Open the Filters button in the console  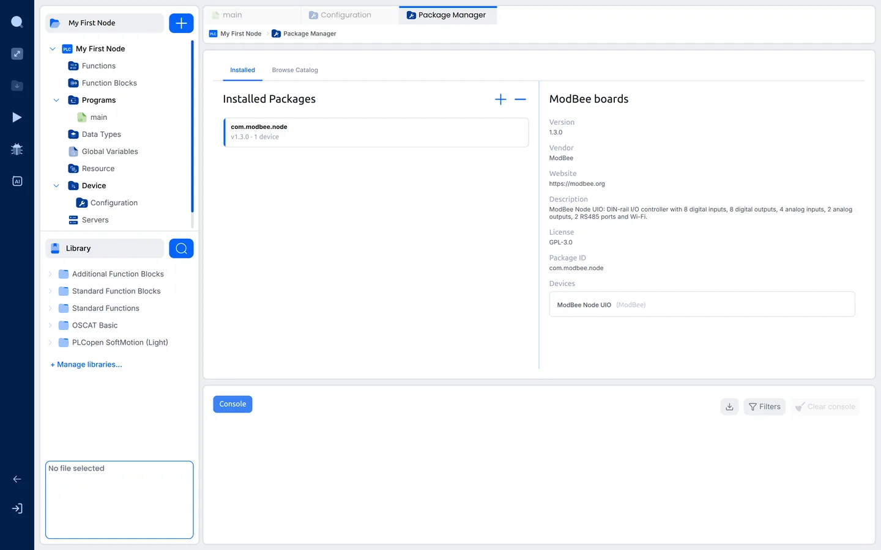click(765, 406)
